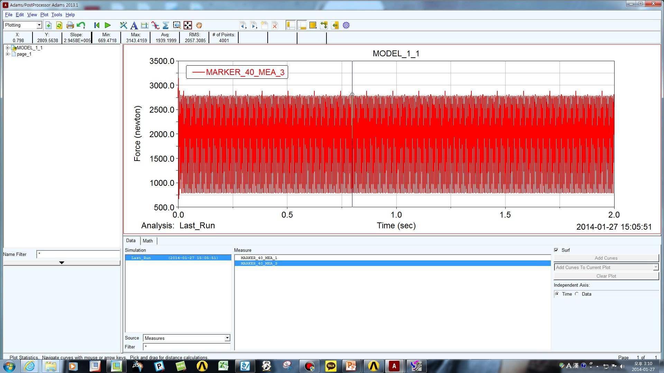Click the red curve edit toolbar icon
664x373 pixels.
155,25
